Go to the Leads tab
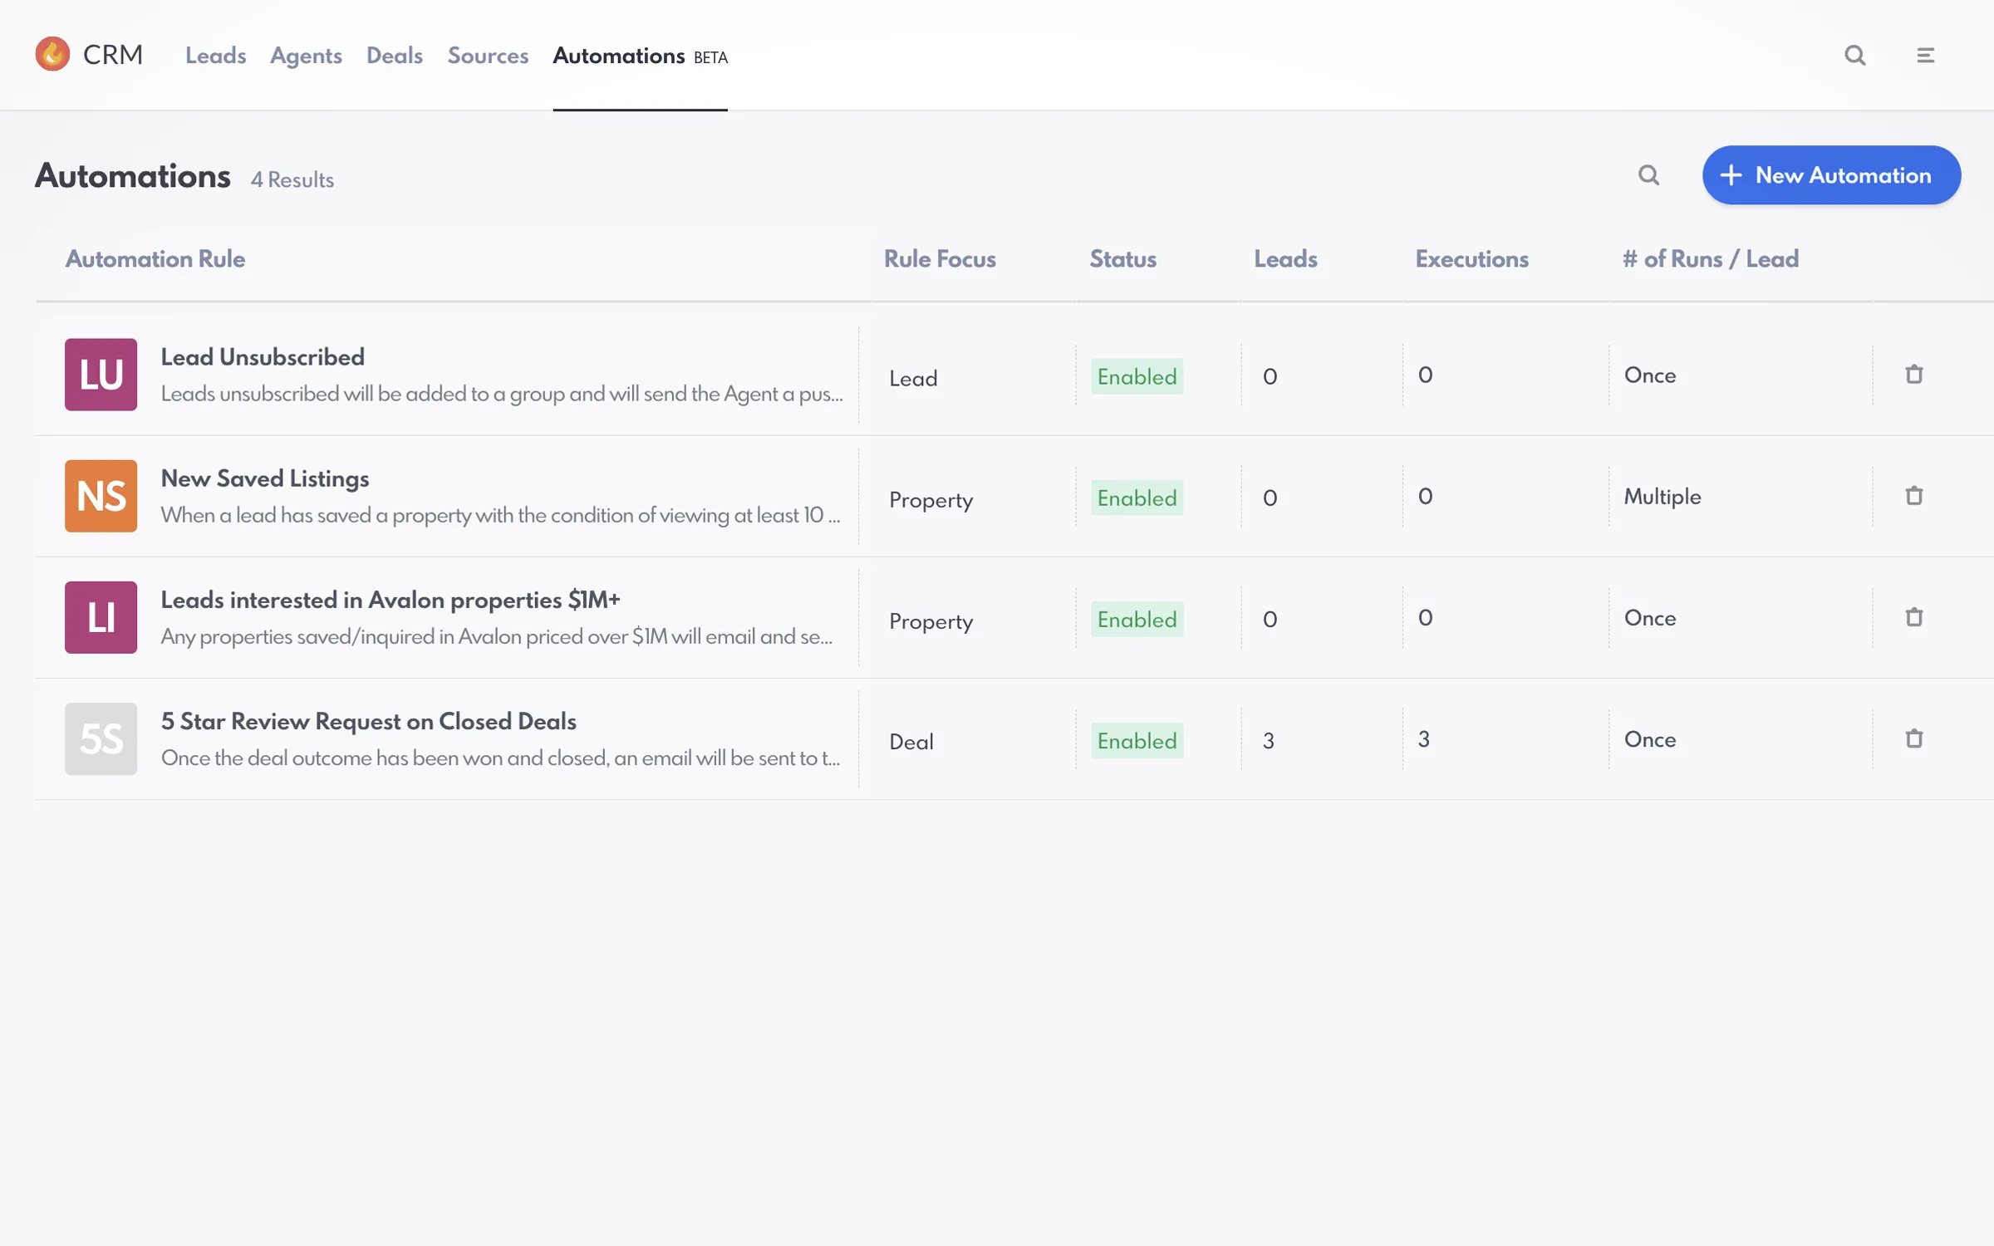 pos(216,56)
